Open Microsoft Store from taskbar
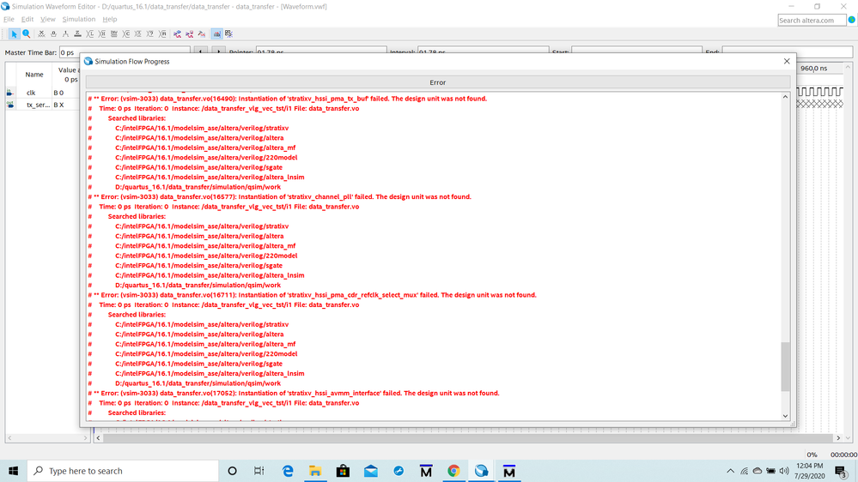 [x=343, y=471]
